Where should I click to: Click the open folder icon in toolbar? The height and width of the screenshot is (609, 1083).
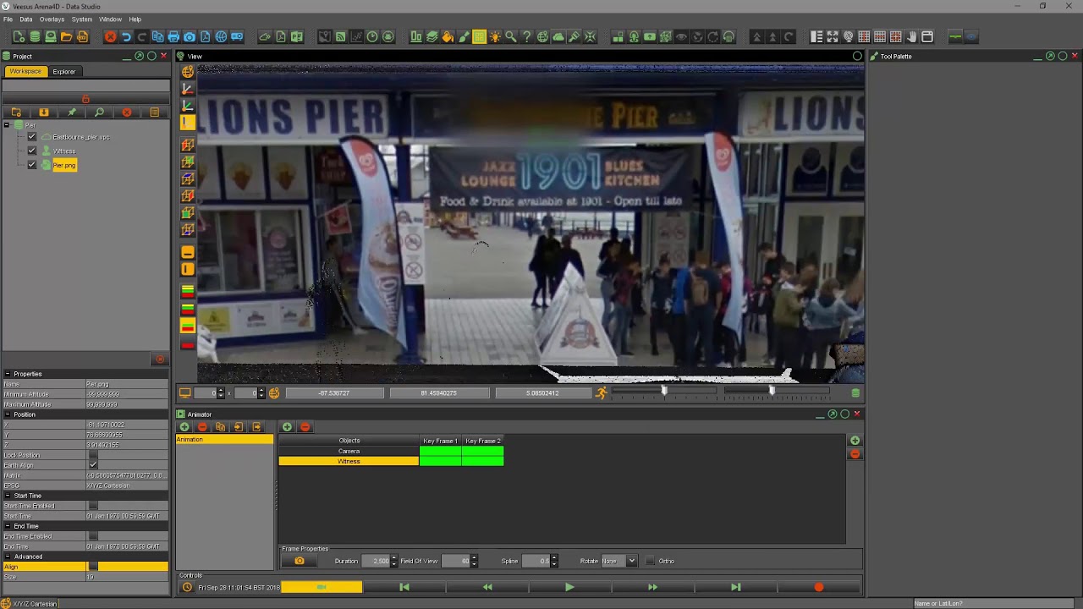coord(66,36)
